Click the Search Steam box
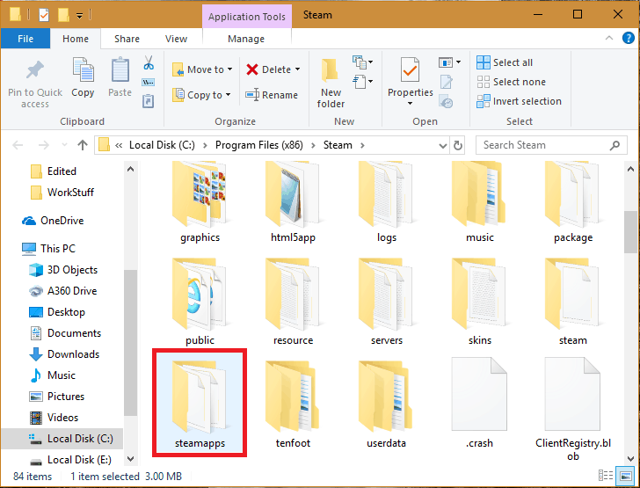The width and height of the screenshot is (640, 488). pos(551,145)
